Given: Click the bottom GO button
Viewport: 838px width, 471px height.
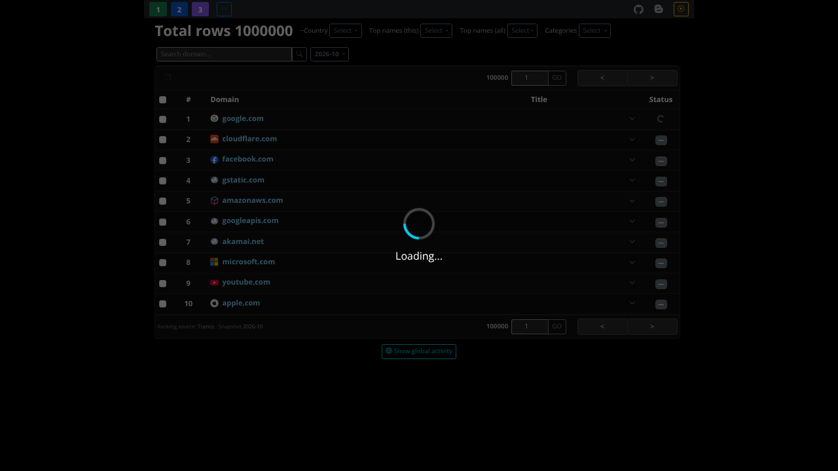Looking at the screenshot, I should (x=557, y=326).
